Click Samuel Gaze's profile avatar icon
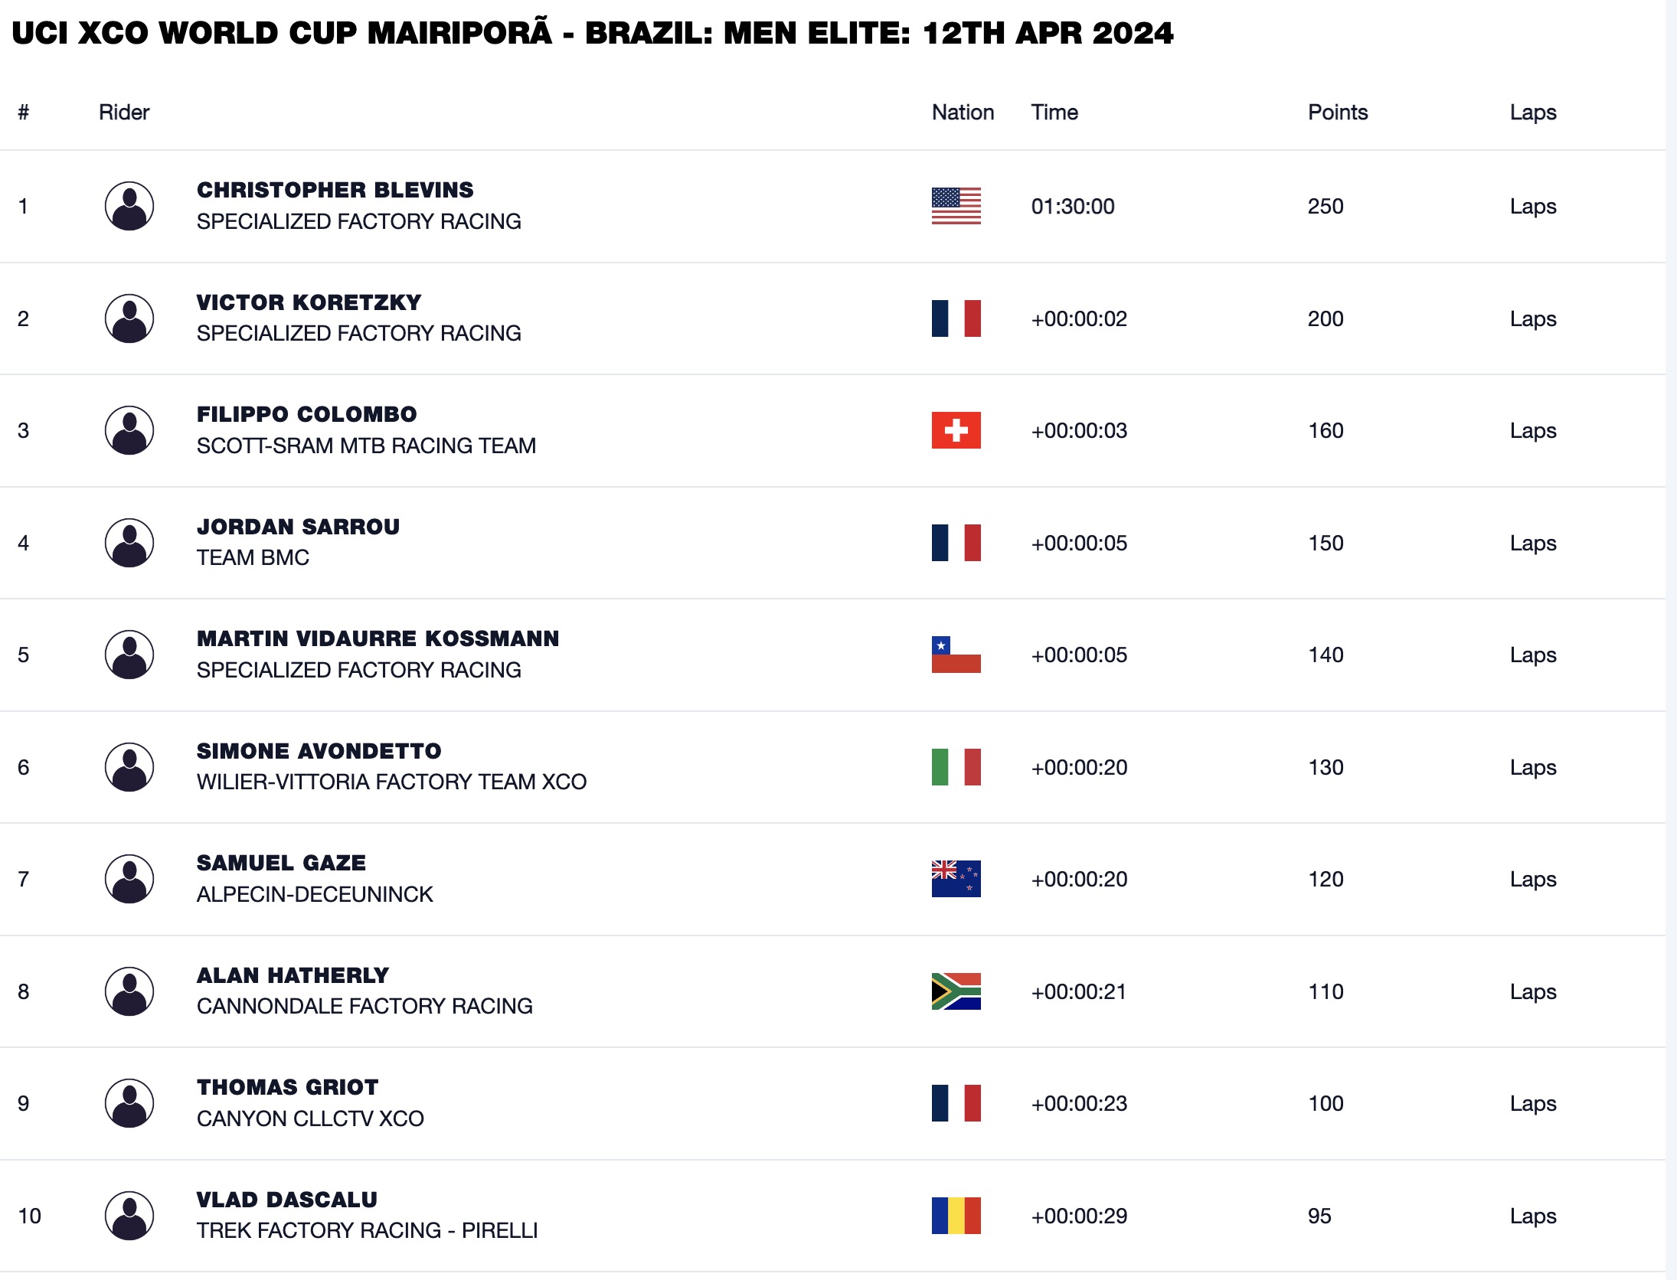Viewport: 1677px width, 1280px height. click(129, 879)
